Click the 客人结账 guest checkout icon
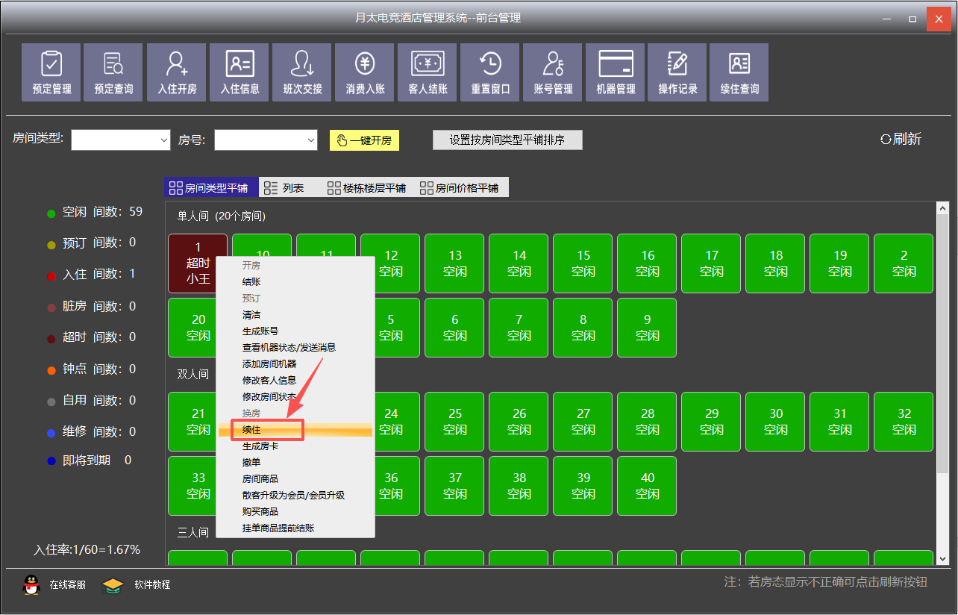958x615 pixels. click(428, 72)
